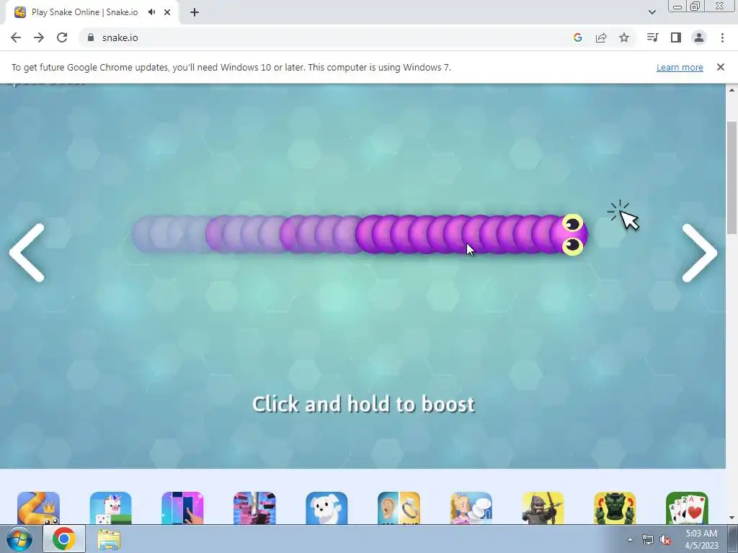Viewport: 738px width, 553px height.
Task: Go to the previous tutorial slide arrow
Action: (x=27, y=253)
